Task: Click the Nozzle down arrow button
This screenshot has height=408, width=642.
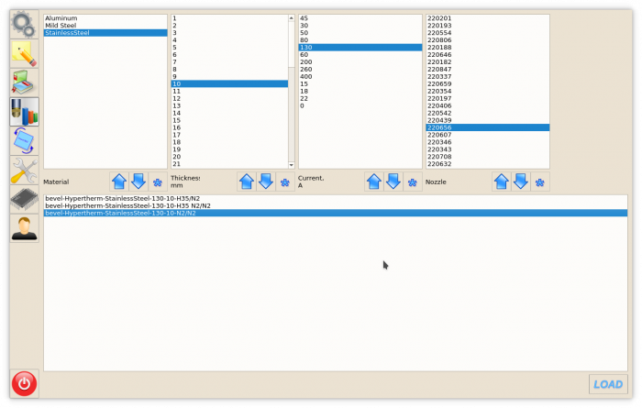Action: coord(521,182)
